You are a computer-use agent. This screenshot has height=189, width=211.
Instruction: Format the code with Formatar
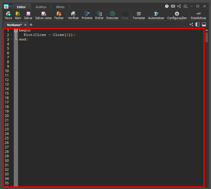139,15
